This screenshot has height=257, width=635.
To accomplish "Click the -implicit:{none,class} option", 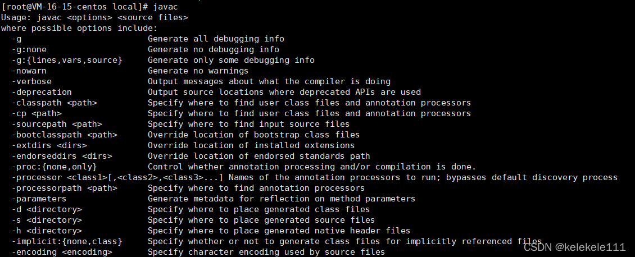I will click(x=66, y=241).
